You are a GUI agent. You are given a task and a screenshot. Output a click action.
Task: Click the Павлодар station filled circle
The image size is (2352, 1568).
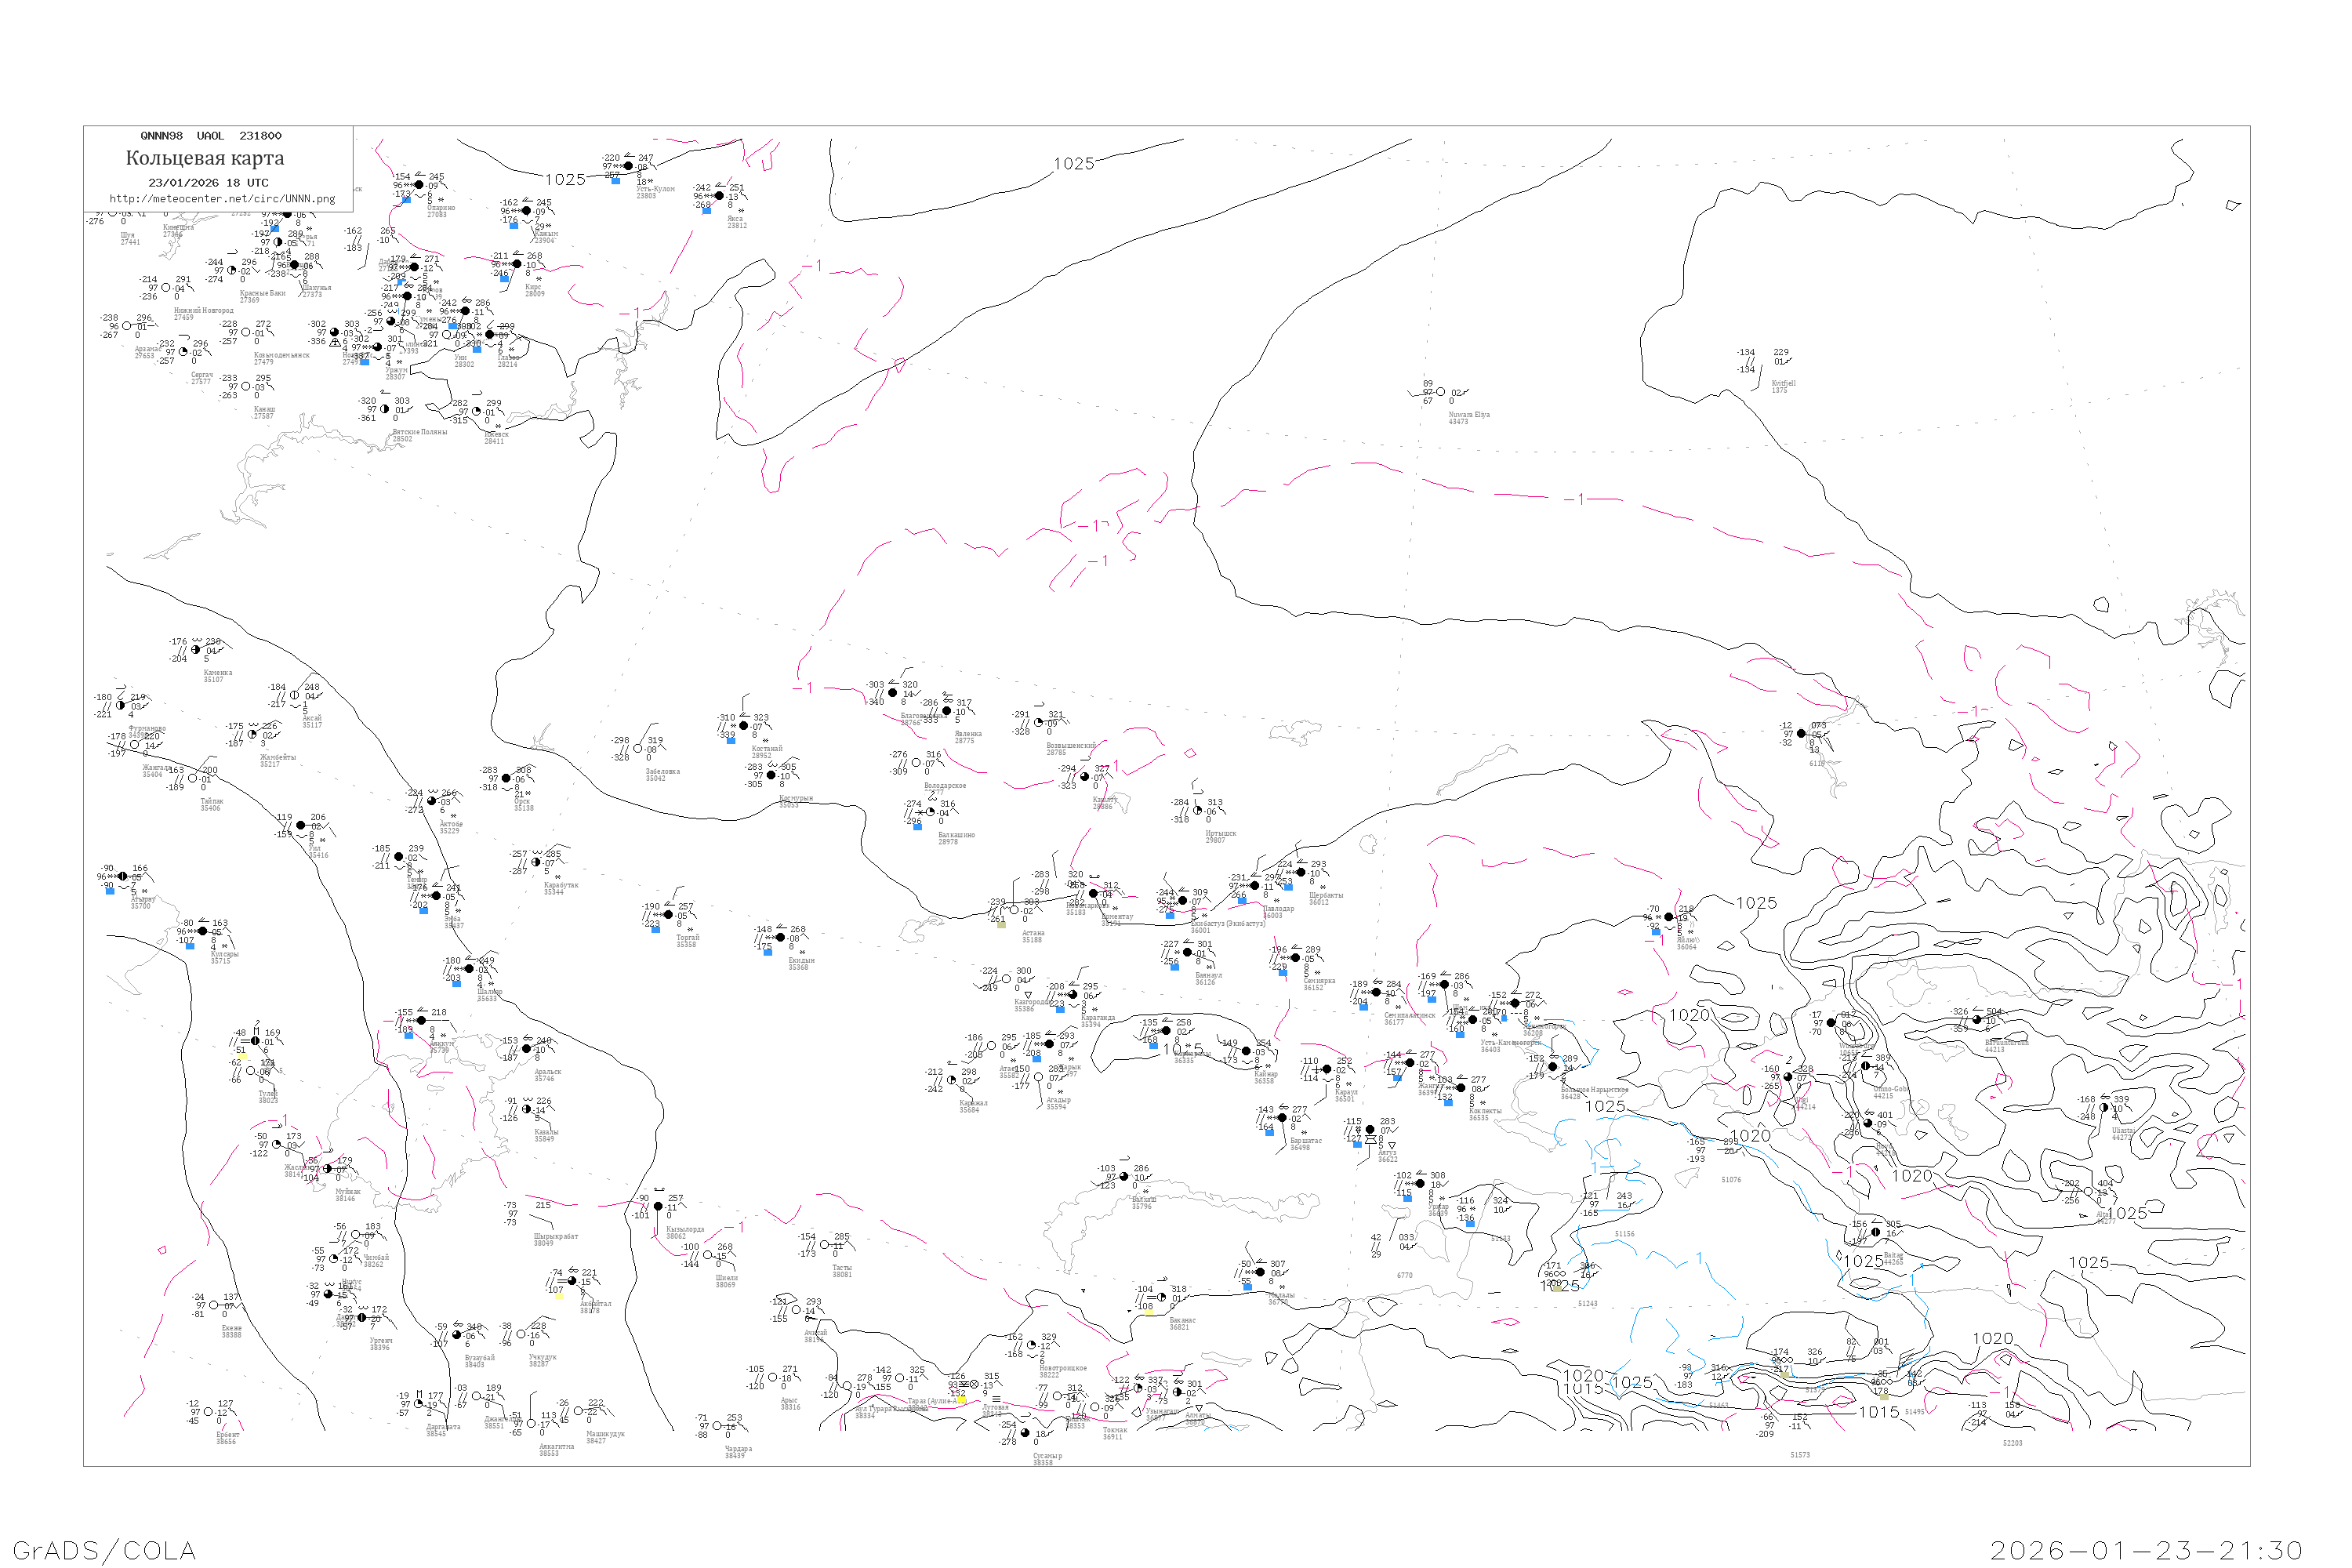pyautogui.click(x=1254, y=885)
